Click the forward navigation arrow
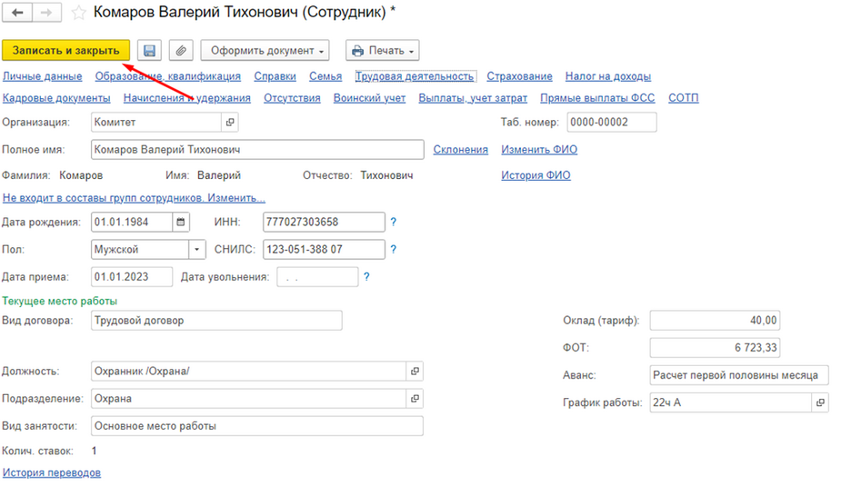The image size is (841, 486). coord(47,13)
